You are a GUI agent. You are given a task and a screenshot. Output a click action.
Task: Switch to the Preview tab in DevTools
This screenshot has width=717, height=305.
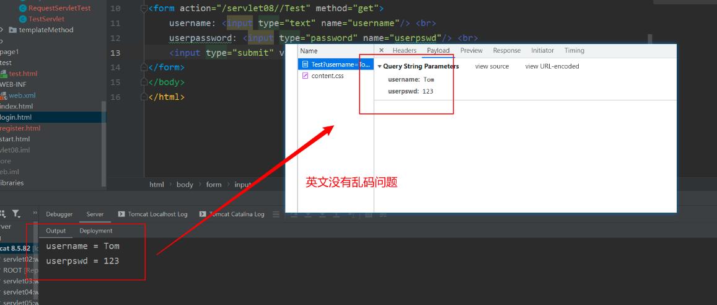472,50
